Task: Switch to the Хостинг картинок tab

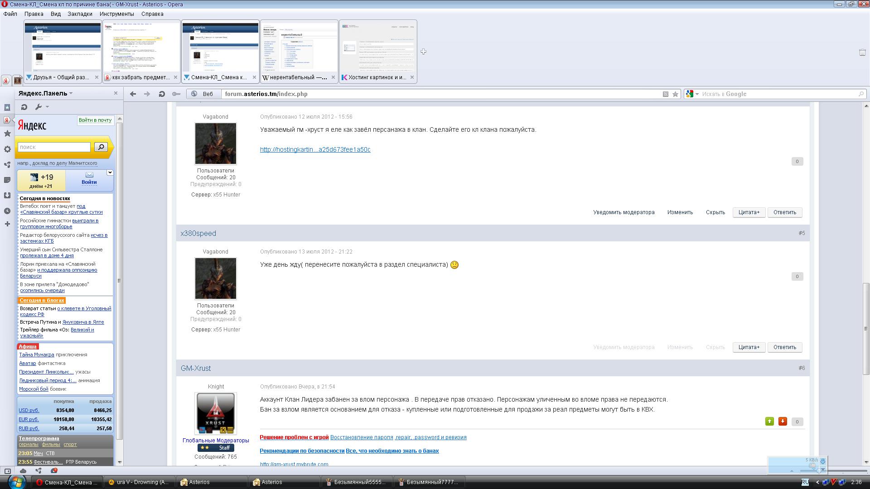Action: click(x=378, y=52)
